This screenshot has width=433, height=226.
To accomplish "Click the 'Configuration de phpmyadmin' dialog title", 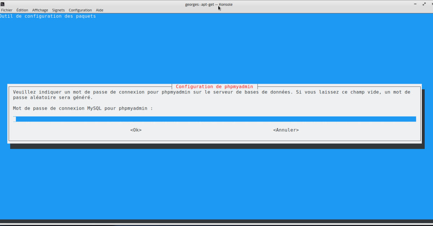I will 215,87.
